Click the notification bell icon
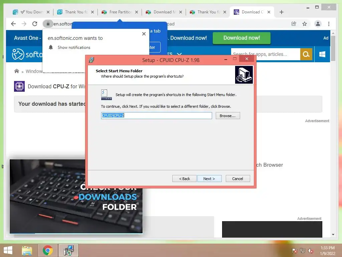The image size is (342, 257). coord(51,47)
